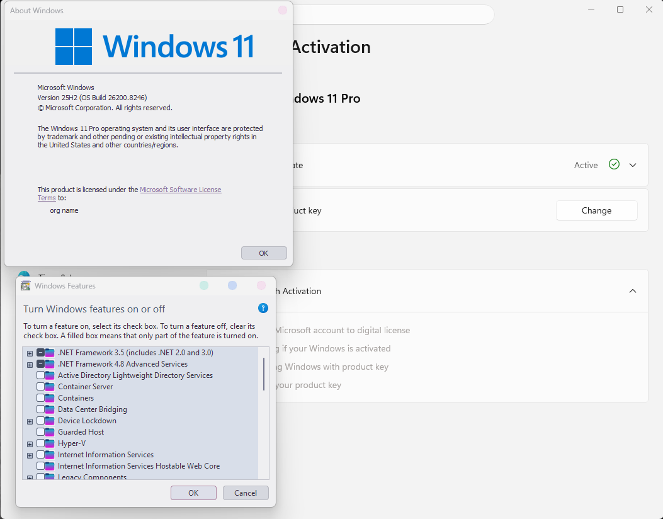Image resolution: width=663 pixels, height=519 pixels.
Task: Click 'Version 25H2 (OS Build 26200.8246)' text
Action: [x=92, y=98]
